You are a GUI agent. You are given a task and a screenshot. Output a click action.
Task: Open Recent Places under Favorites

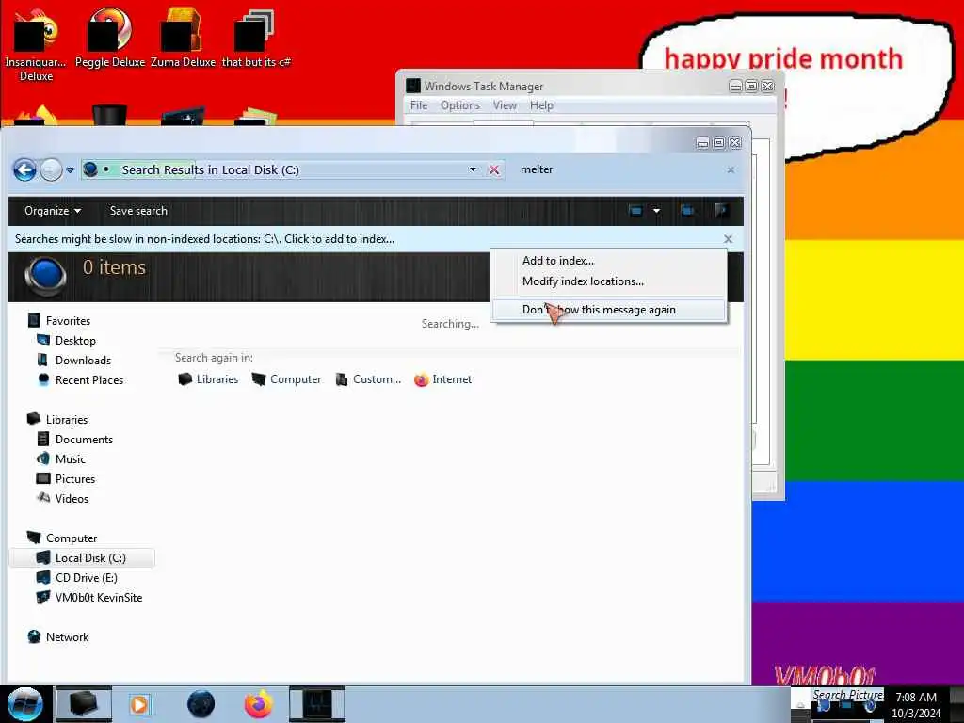coord(80,380)
